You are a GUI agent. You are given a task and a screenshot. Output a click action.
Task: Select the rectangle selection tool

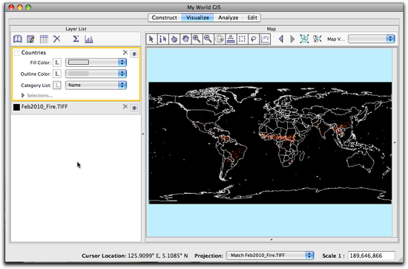click(242, 39)
